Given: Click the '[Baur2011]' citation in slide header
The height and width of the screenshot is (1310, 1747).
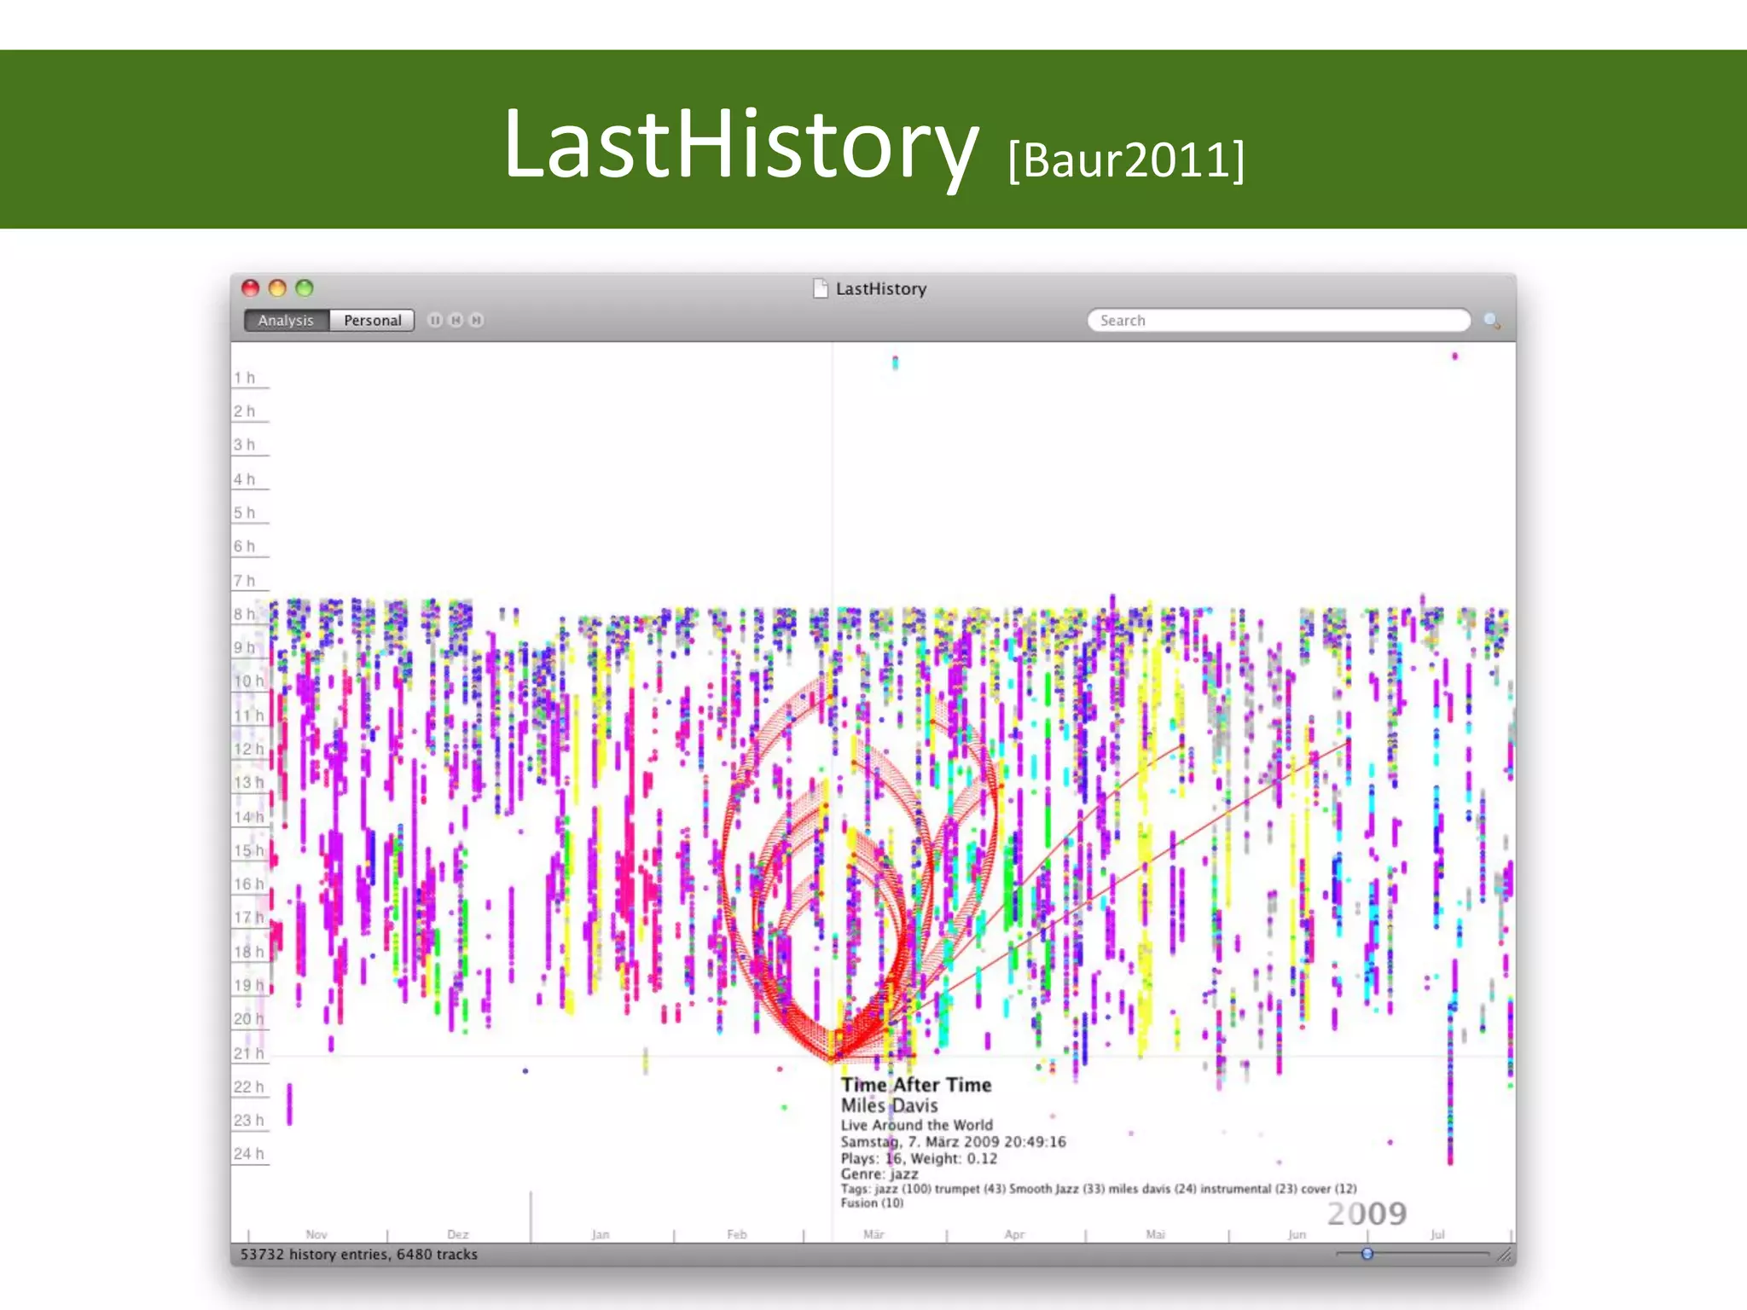Looking at the screenshot, I should [1127, 159].
